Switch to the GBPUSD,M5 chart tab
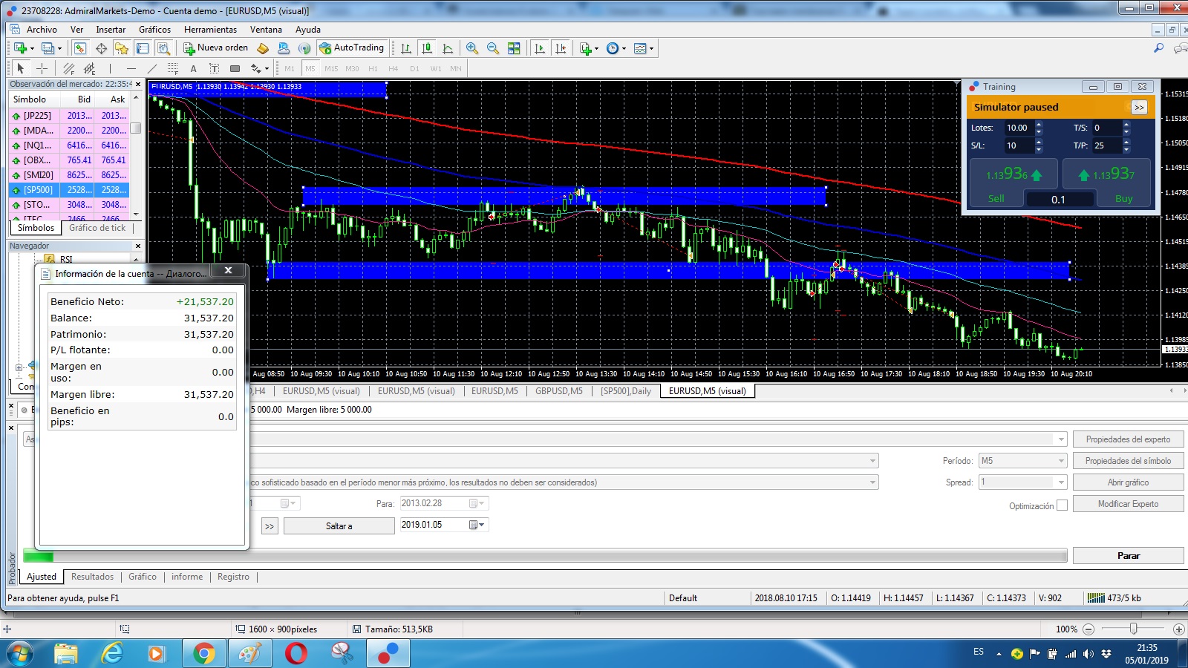Screen dimensions: 1188x668 click(x=558, y=391)
